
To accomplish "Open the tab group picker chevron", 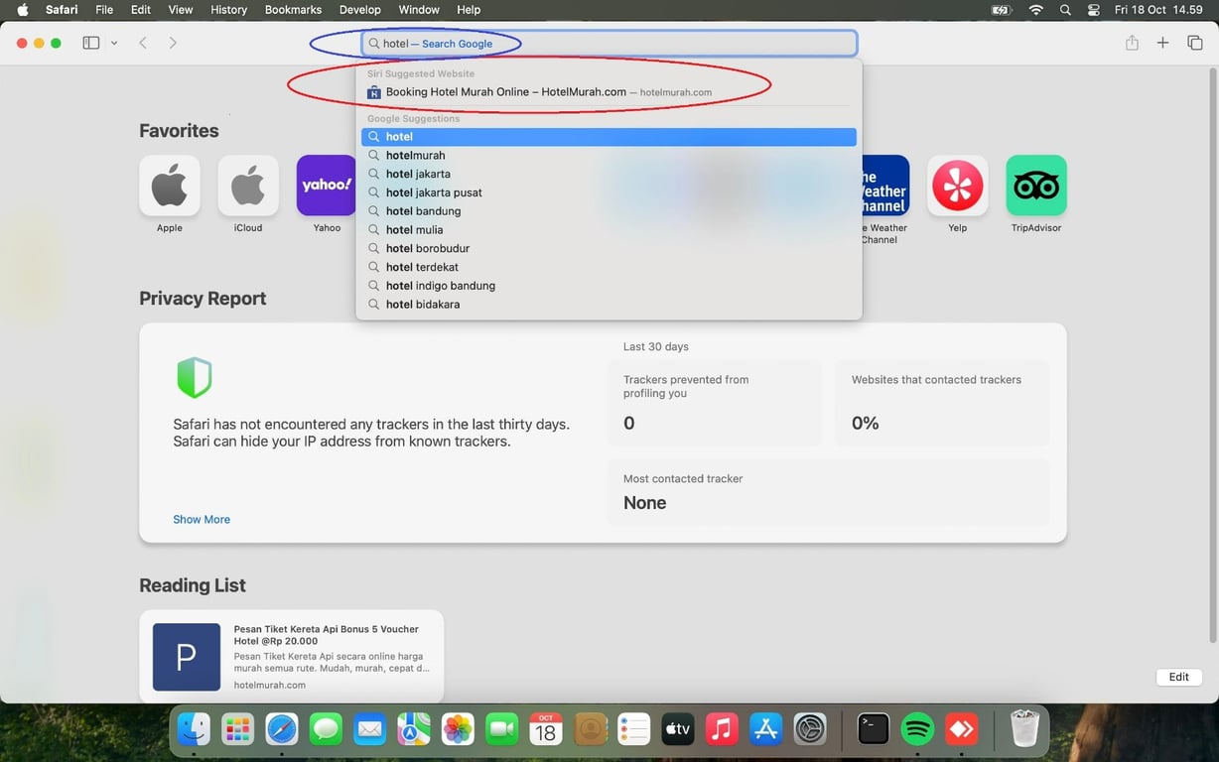I will pos(114,44).
